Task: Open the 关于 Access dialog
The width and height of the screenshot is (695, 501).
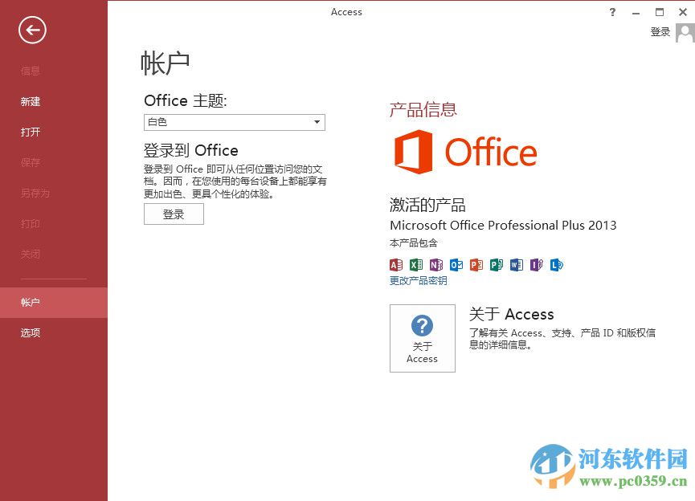Action: [422, 338]
